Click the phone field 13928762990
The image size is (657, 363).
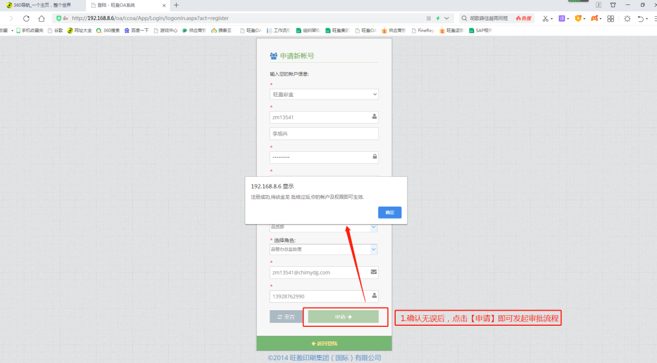(324, 296)
